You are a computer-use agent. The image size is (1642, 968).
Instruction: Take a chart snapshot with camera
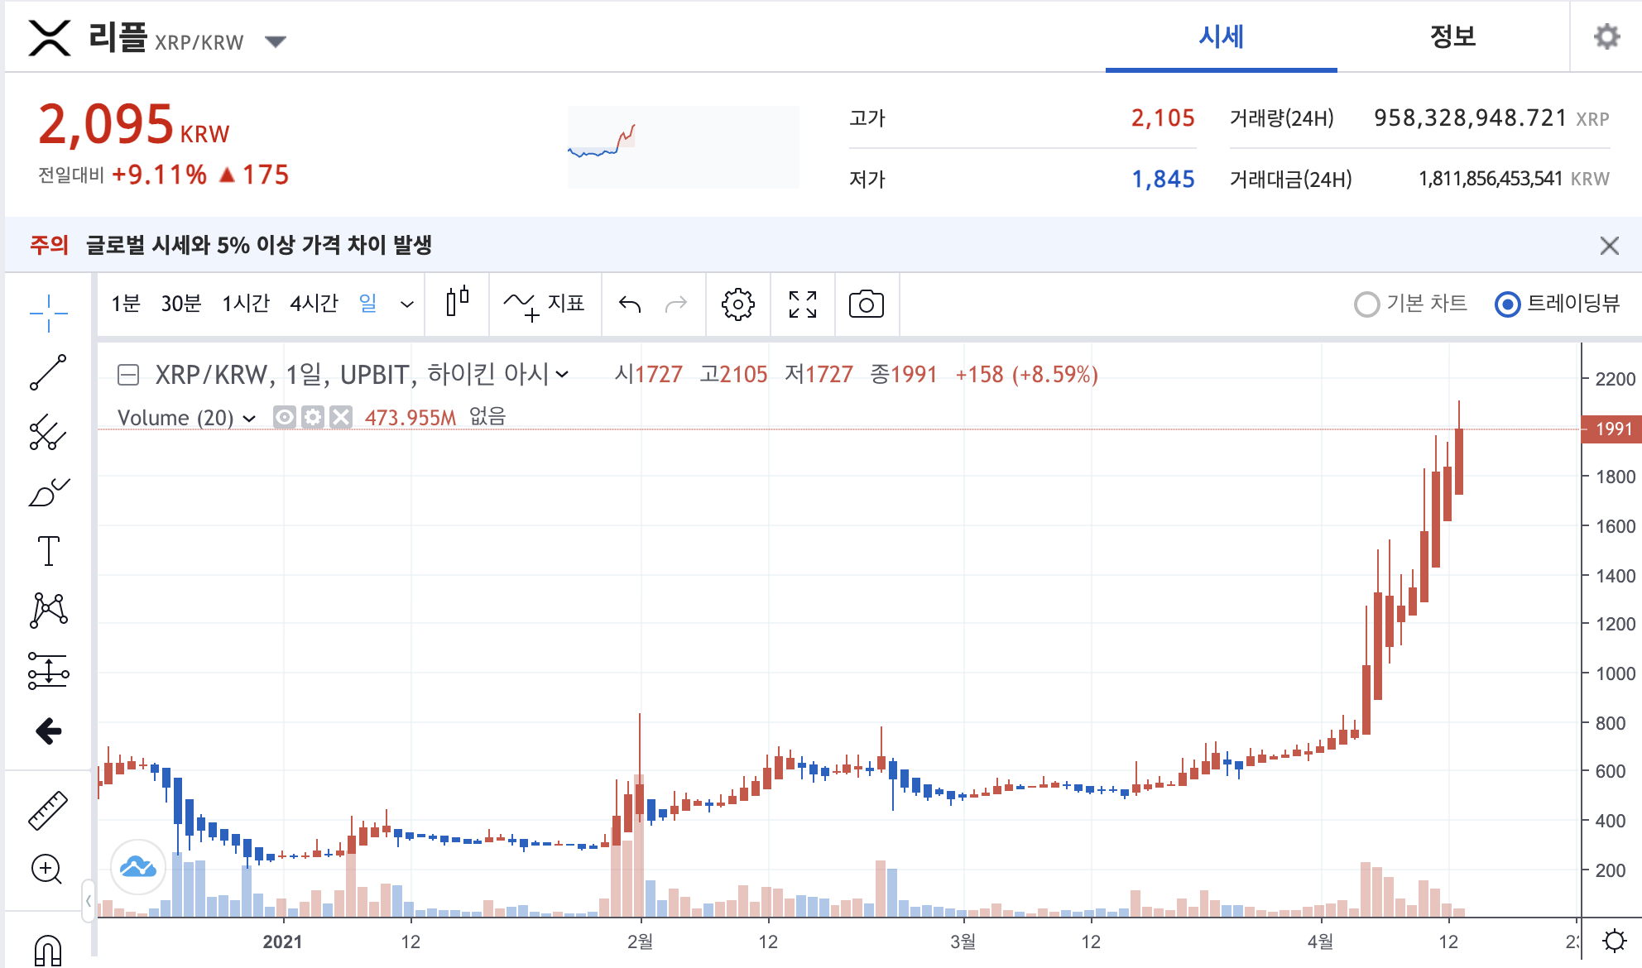[867, 304]
